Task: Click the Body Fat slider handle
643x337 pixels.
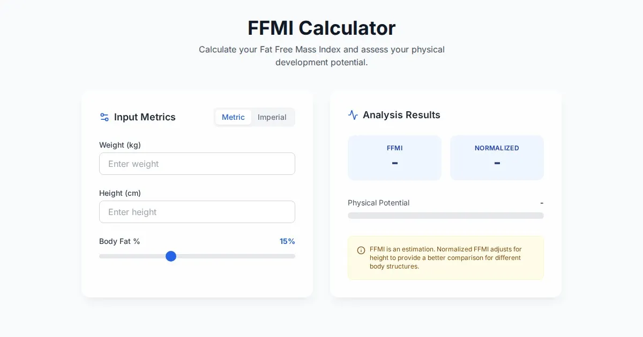Action: (171, 256)
